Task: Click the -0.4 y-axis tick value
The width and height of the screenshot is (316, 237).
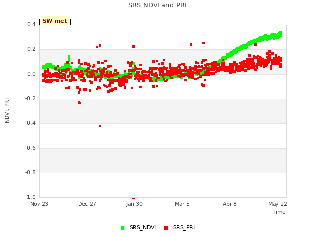Action: [30, 123]
